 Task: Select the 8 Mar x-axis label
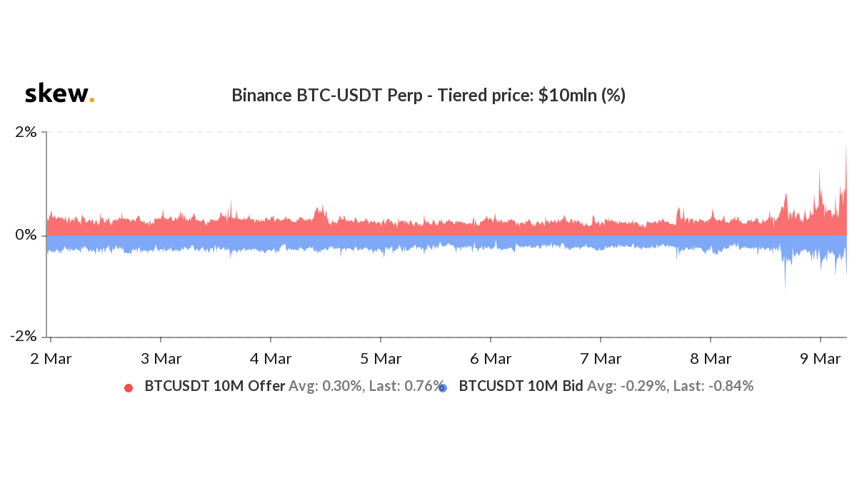tap(711, 358)
